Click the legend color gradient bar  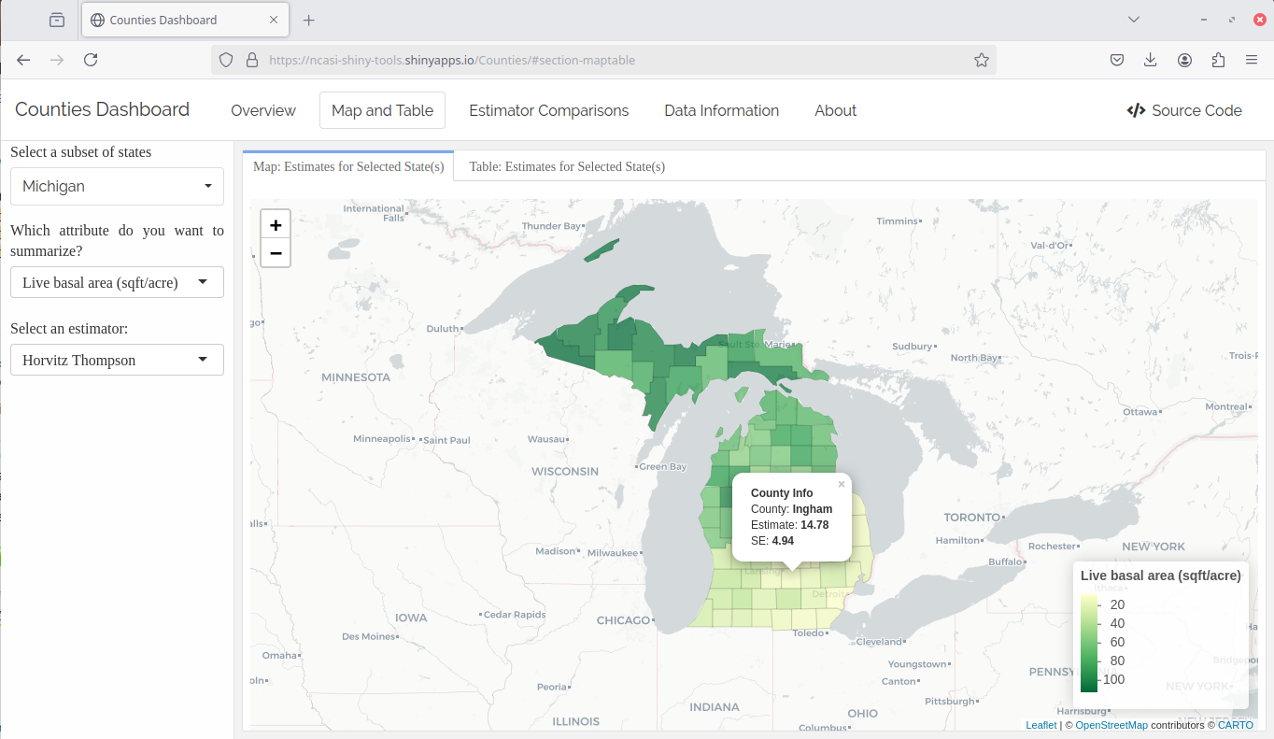1089,643
